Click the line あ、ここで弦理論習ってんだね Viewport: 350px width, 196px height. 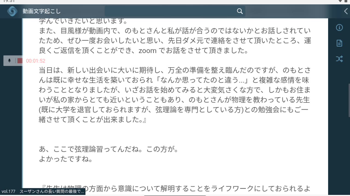coord(109,149)
